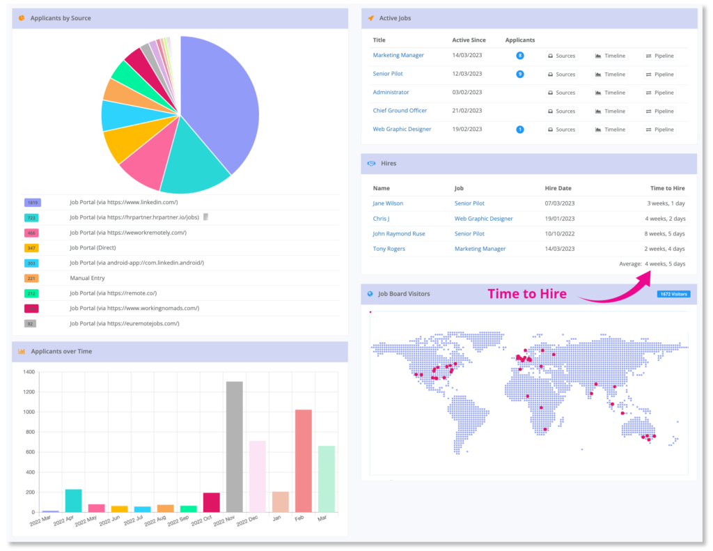
Task: Click the "Active Since" column header
Action: (x=469, y=40)
